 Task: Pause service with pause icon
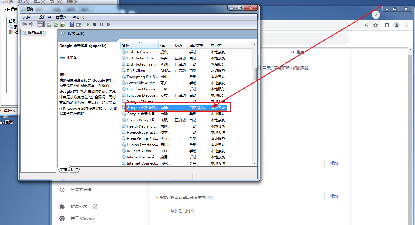coord(101,24)
